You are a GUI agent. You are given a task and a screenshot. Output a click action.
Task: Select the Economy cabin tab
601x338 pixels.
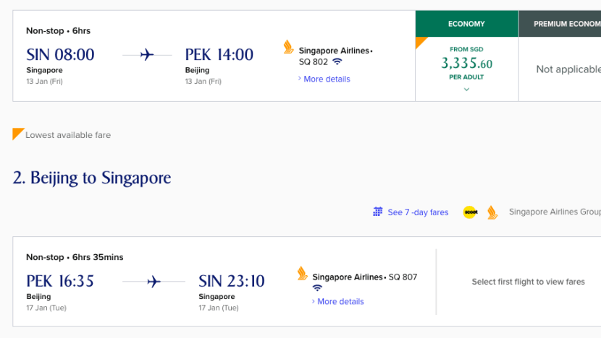tap(466, 24)
